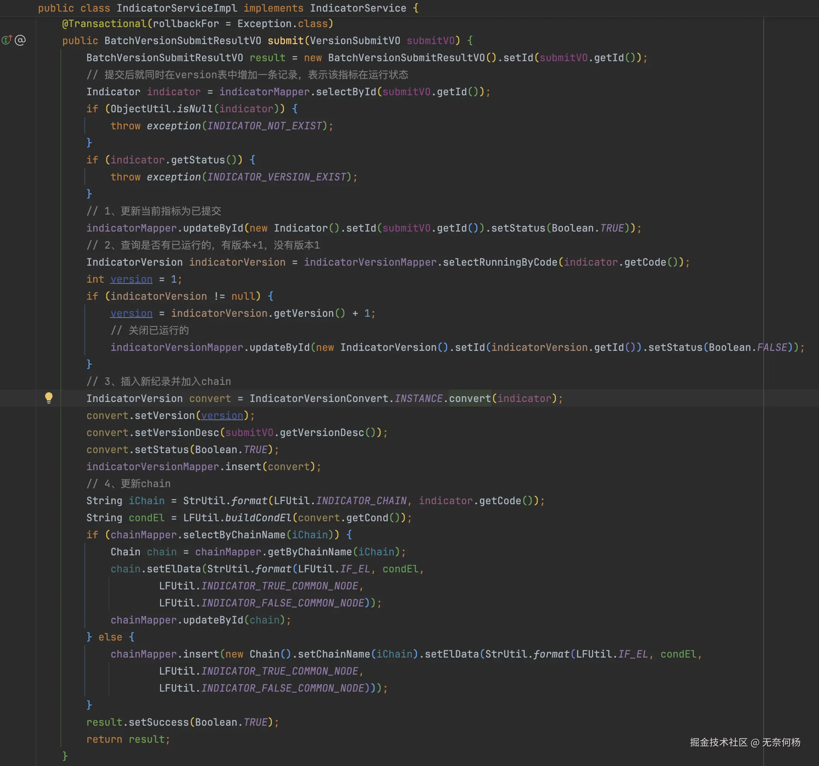
Task: Click underlined version in 'int version = 1'
Action: pyautogui.click(x=131, y=279)
